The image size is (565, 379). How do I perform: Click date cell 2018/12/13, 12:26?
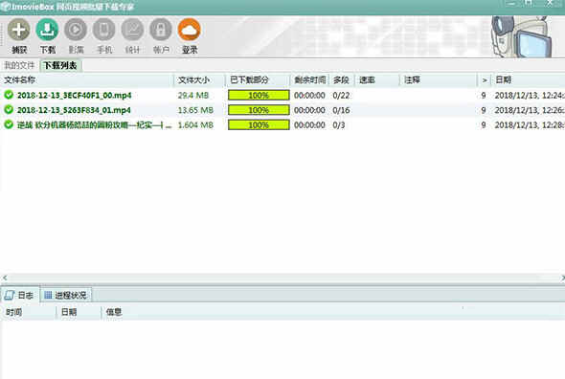(530, 110)
